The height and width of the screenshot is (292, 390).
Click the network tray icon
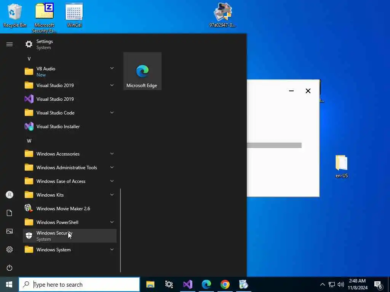[x=332, y=284]
